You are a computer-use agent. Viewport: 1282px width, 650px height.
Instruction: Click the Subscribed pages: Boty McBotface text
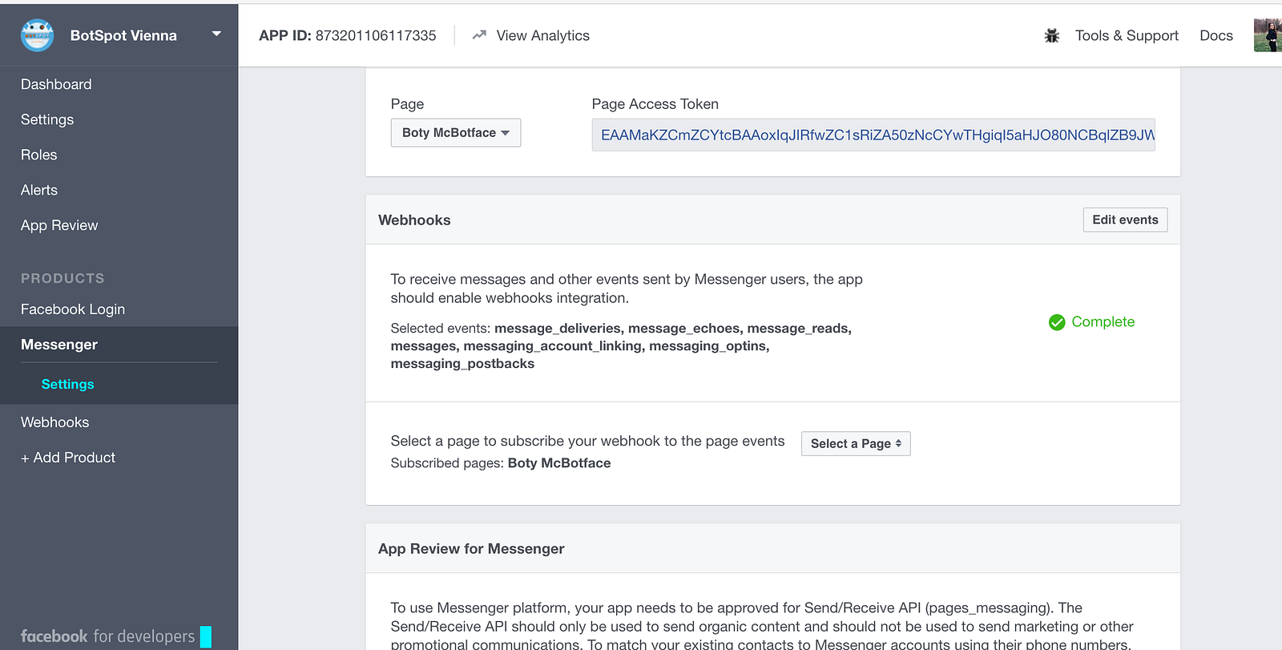tap(501, 463)
